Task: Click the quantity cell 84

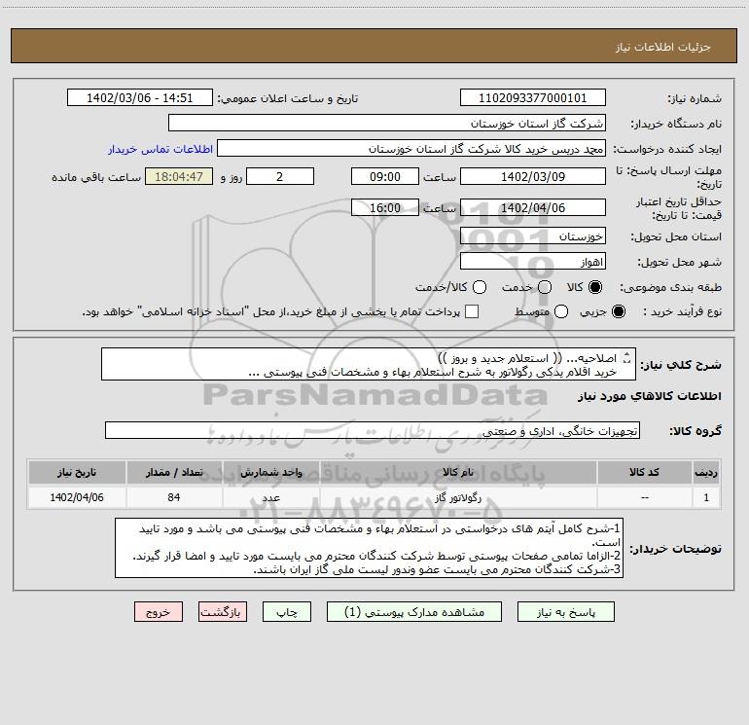Action: [174, 497]
